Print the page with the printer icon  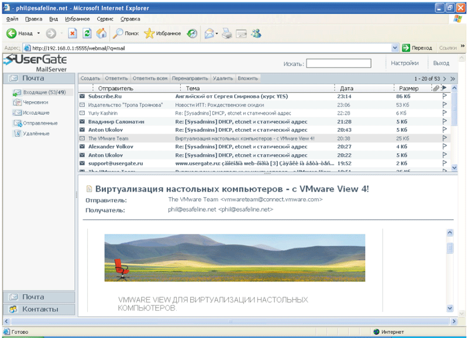227,33
